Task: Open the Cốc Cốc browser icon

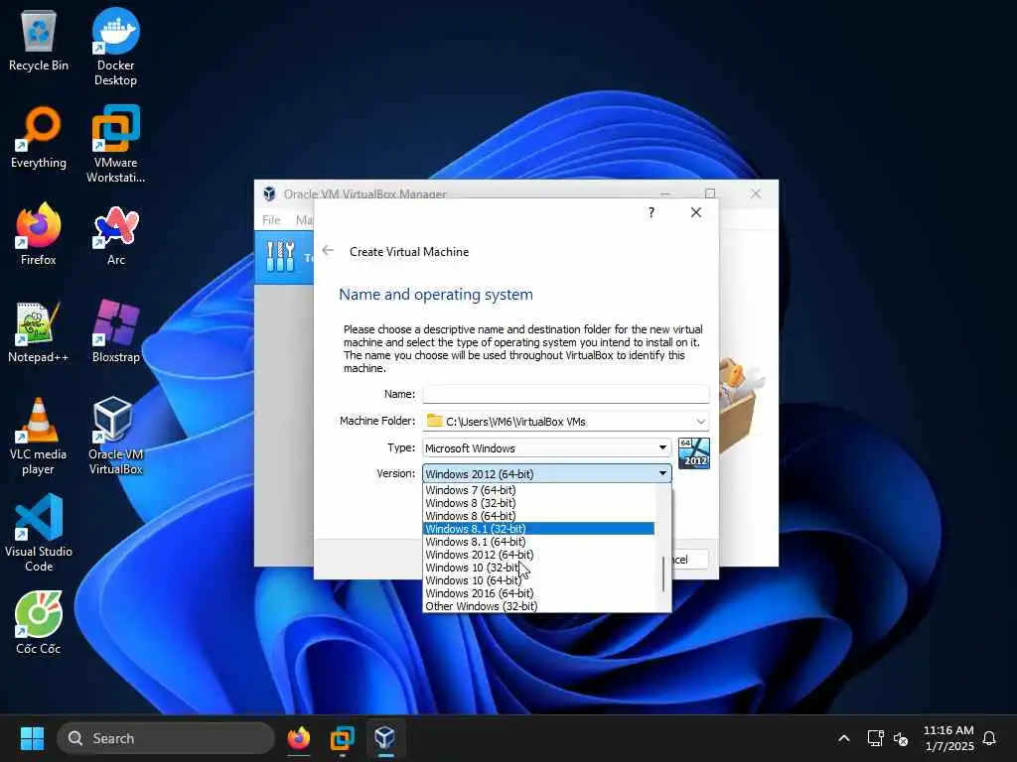Action: coord(39,623)
